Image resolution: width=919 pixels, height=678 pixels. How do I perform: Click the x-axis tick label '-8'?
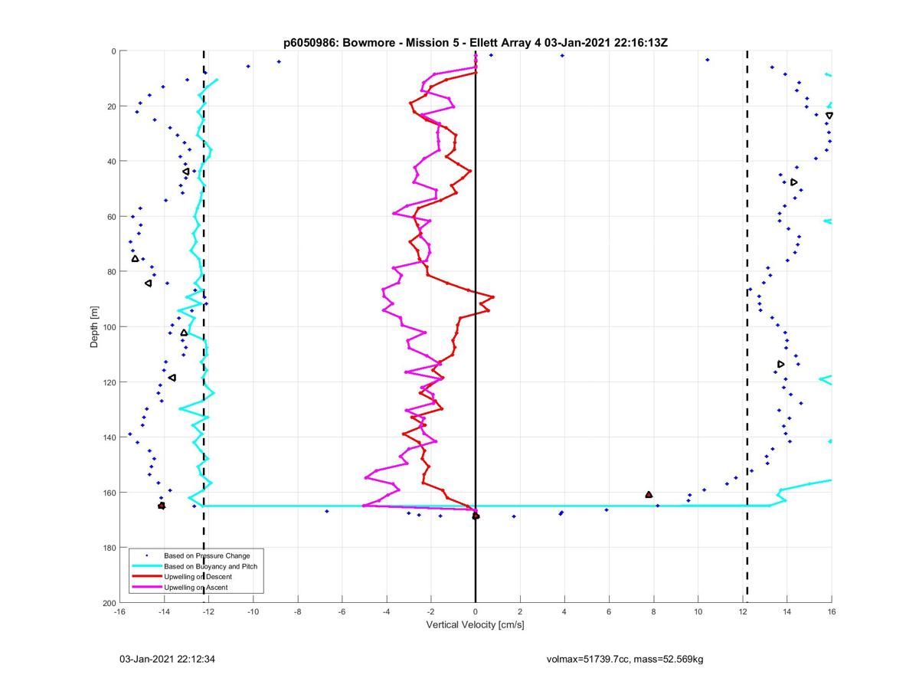297,612
